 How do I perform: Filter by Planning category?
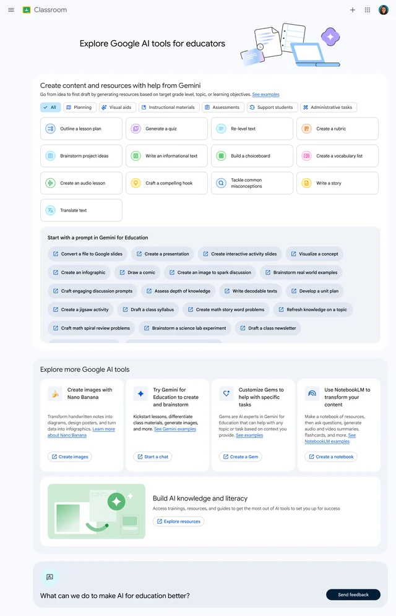point(80,107)
